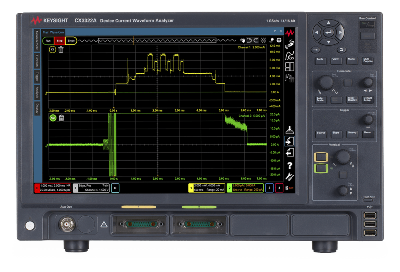
Task: Delete Channel 2 trace with its trash icon
Action: pos(61,118)
